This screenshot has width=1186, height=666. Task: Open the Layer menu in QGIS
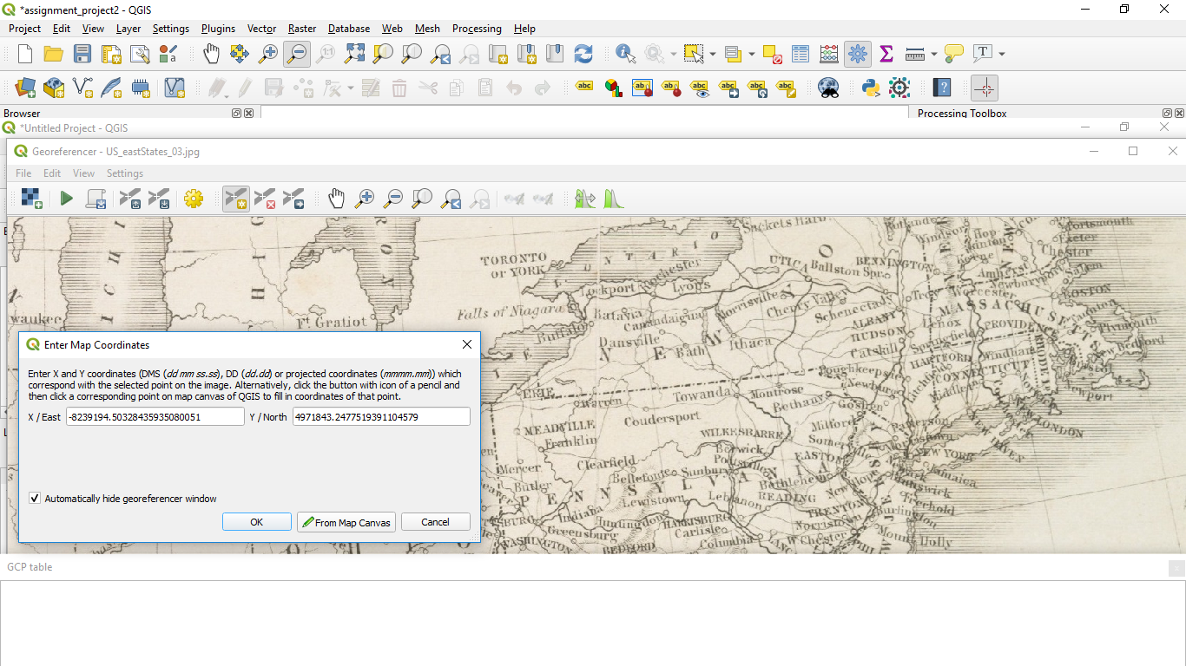(128, 29)
